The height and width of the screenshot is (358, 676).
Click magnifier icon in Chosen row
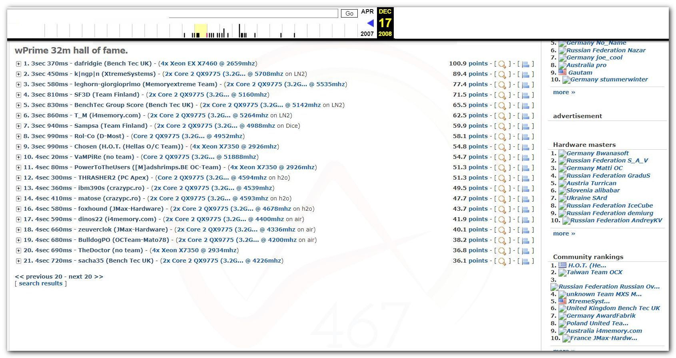click(502, 147)
